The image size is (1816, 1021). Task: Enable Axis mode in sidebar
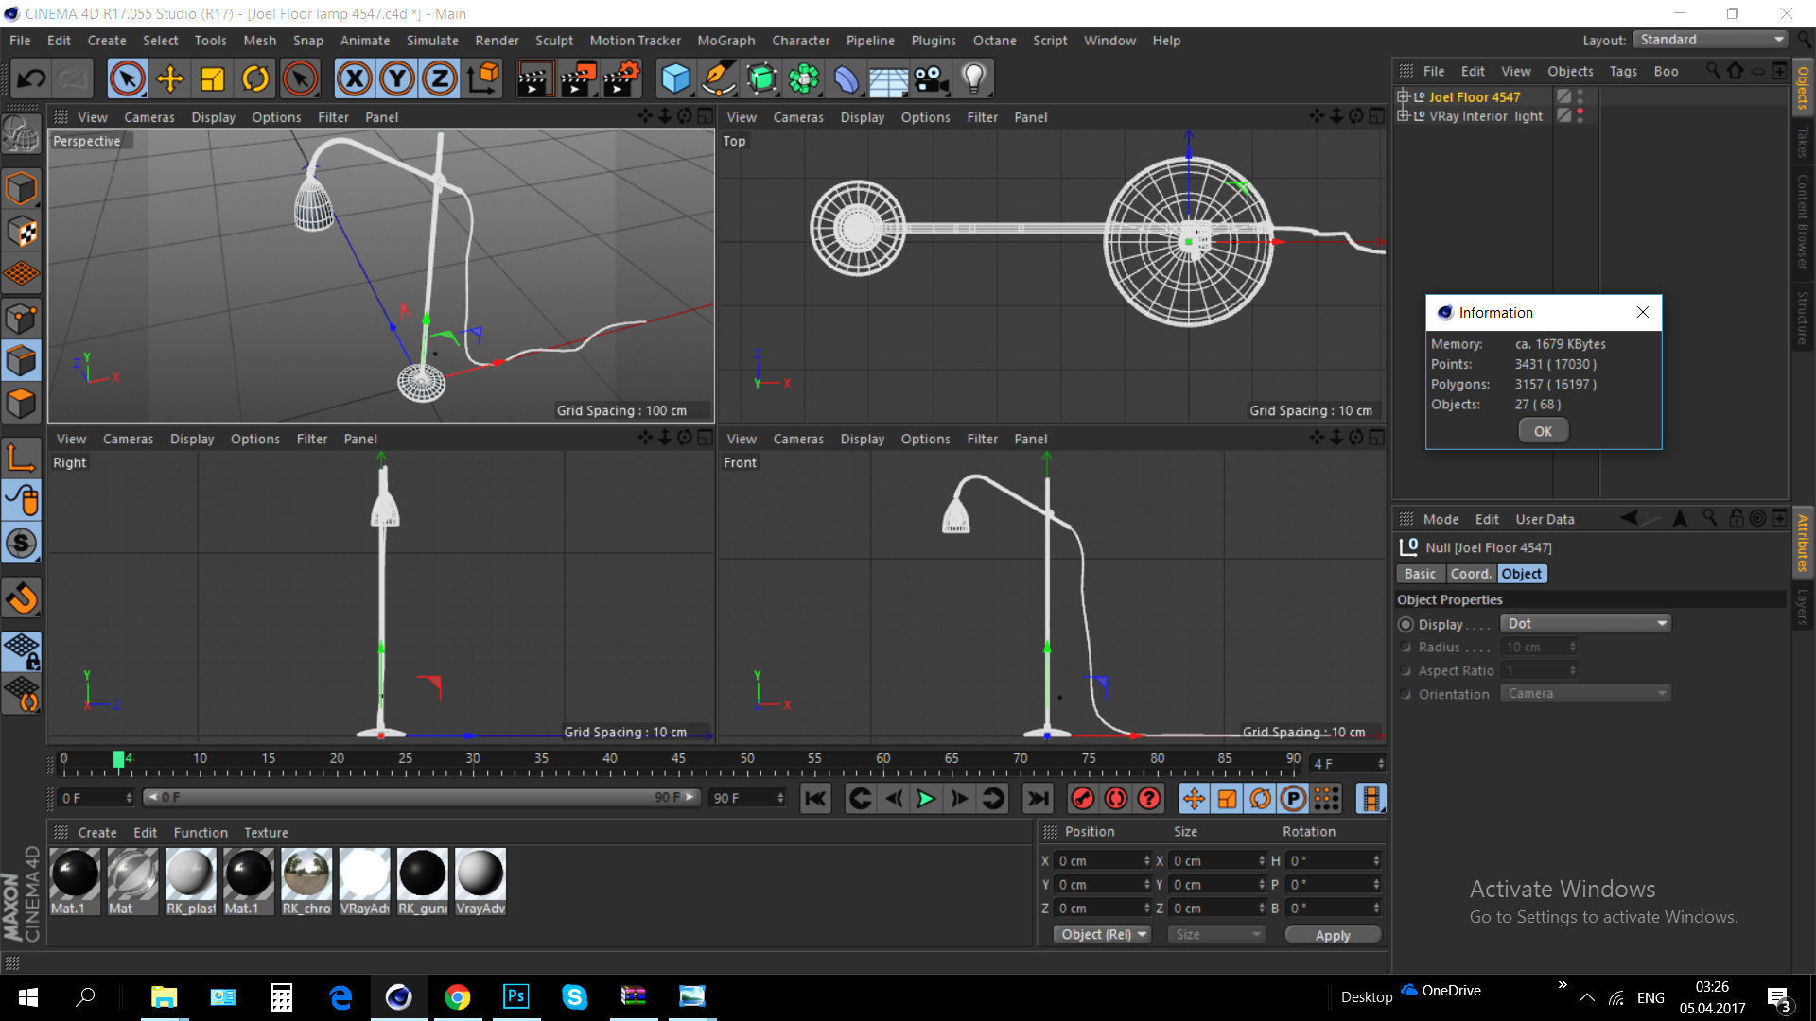click(x=21, y=459)
